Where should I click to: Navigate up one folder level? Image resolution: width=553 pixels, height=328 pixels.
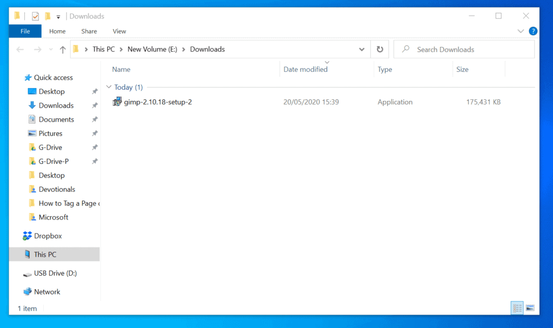[63, 49]
